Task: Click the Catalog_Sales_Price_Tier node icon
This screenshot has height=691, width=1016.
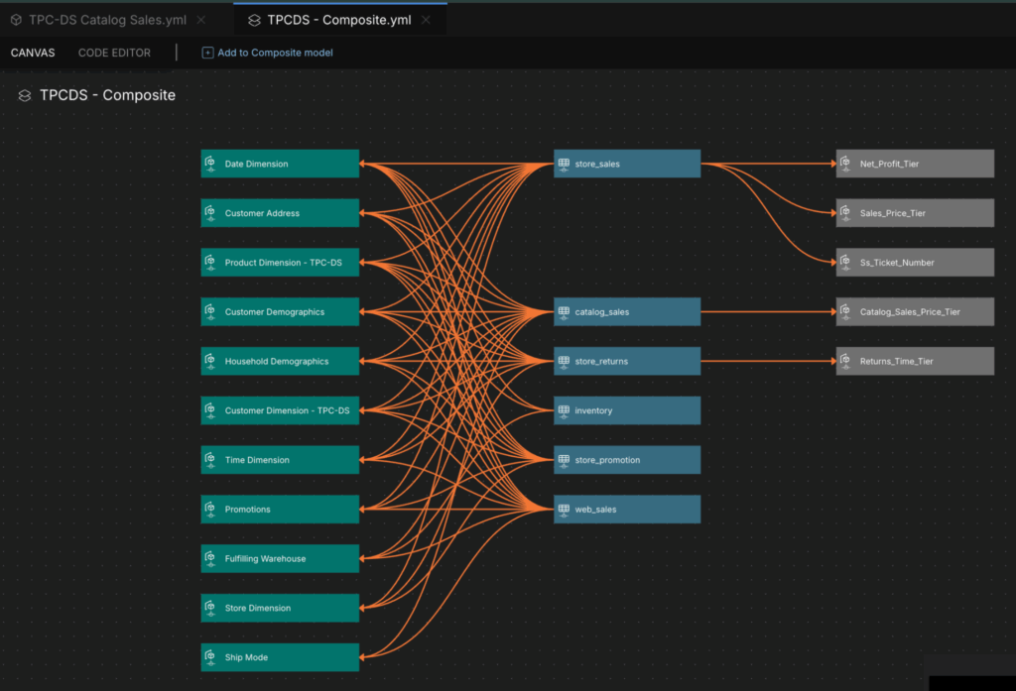Action: click(845, 311)
